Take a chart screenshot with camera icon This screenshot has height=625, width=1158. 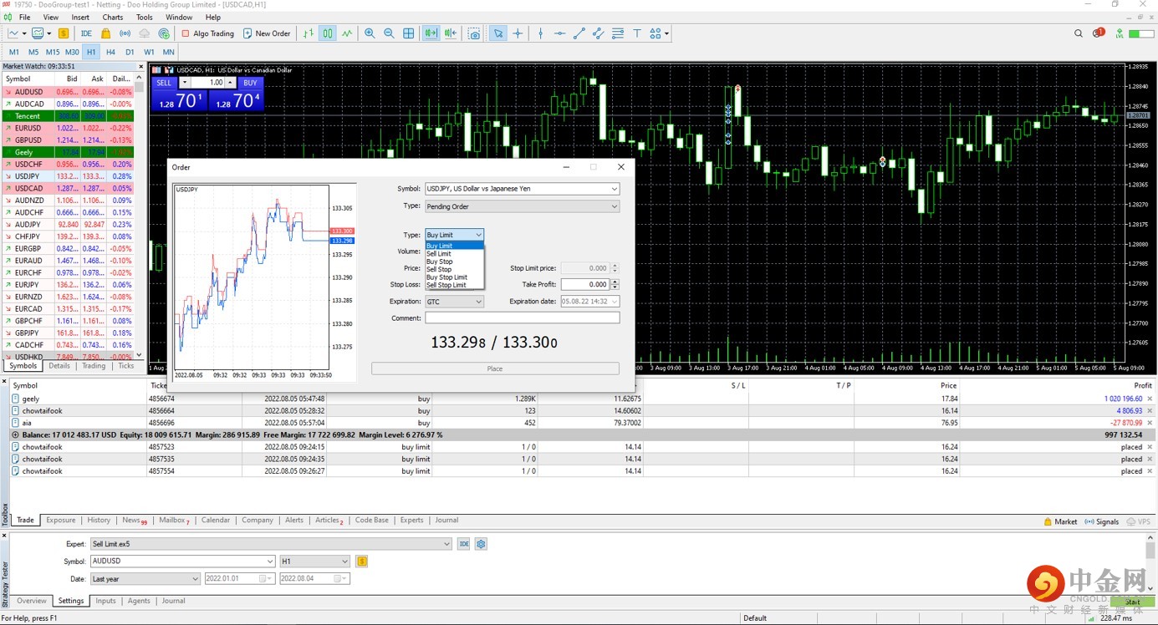[474, 33]
